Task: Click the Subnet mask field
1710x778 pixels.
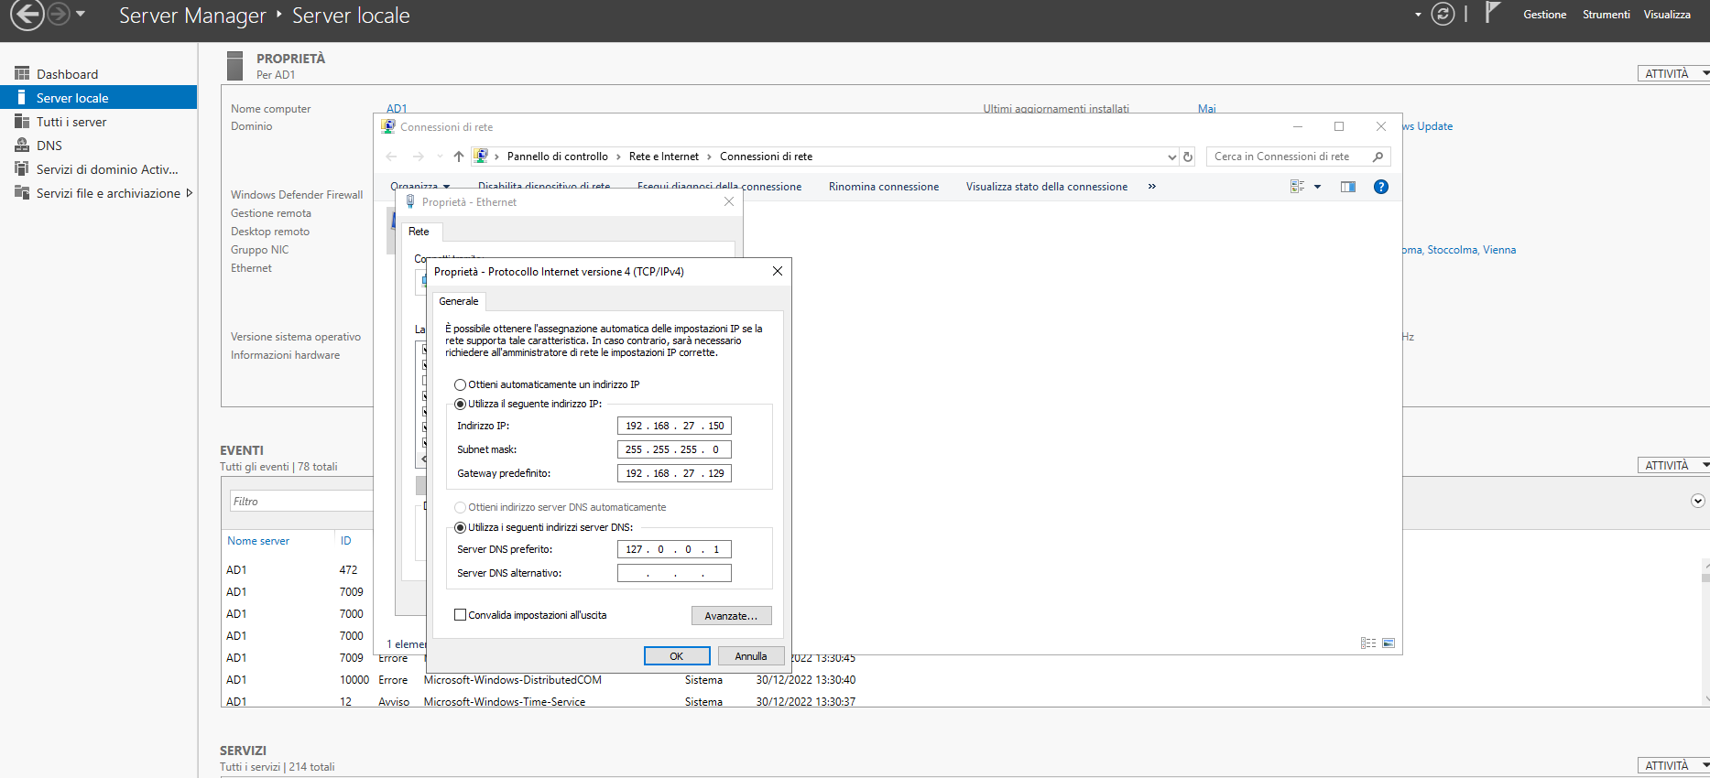Action: (674, 449)
